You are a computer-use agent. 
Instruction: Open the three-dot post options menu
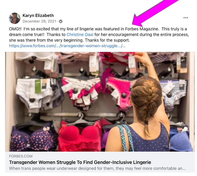tap(186, 18)
